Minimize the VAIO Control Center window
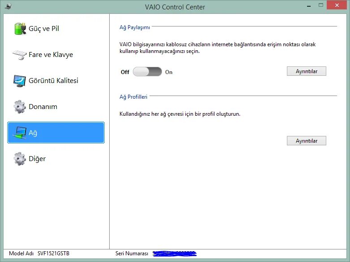 309,5
